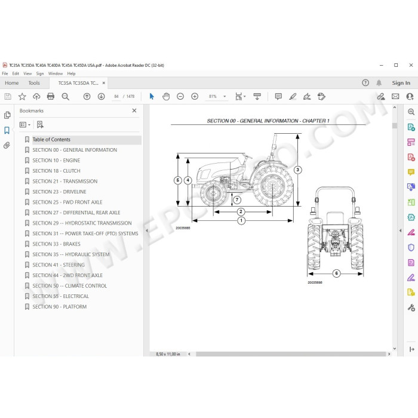This screenshot has width=418, height=418.
Task: Expand the bookmarks options dropdown
Action: [x=25, y=124]
